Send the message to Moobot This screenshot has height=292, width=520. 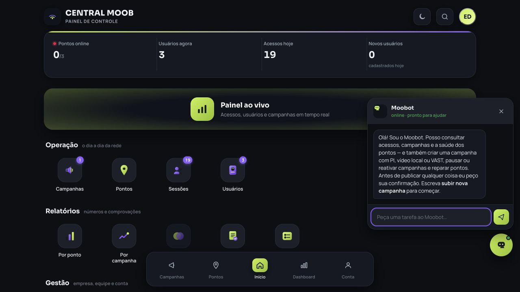point(501,217)
